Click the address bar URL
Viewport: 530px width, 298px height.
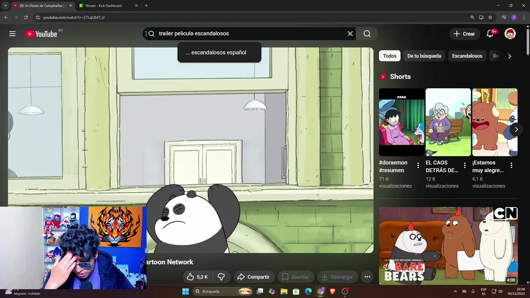click(x=74, y=17)
